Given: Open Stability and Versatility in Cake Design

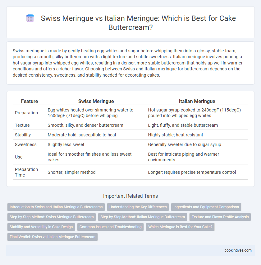Looking at the screenshot, I should (x=41, y=227).
